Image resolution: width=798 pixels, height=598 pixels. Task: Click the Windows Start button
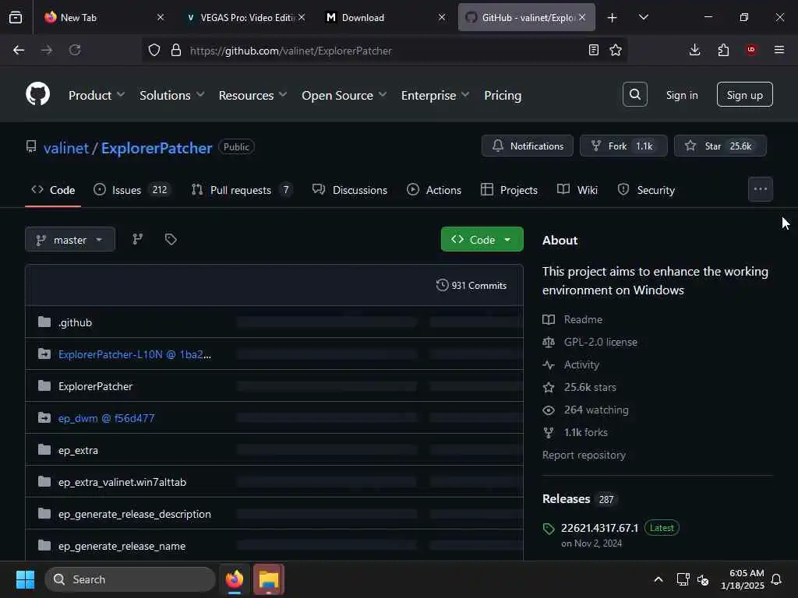tap(25, 579)
